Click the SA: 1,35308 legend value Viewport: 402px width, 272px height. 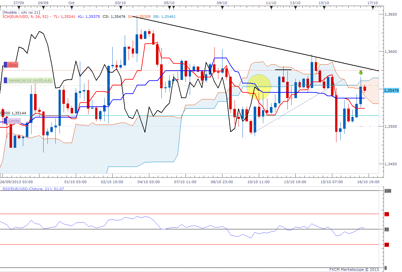click(x=139, y=17)
